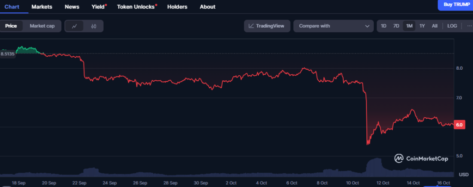
Task: Toggle the Price view
Action: (11, 26)
